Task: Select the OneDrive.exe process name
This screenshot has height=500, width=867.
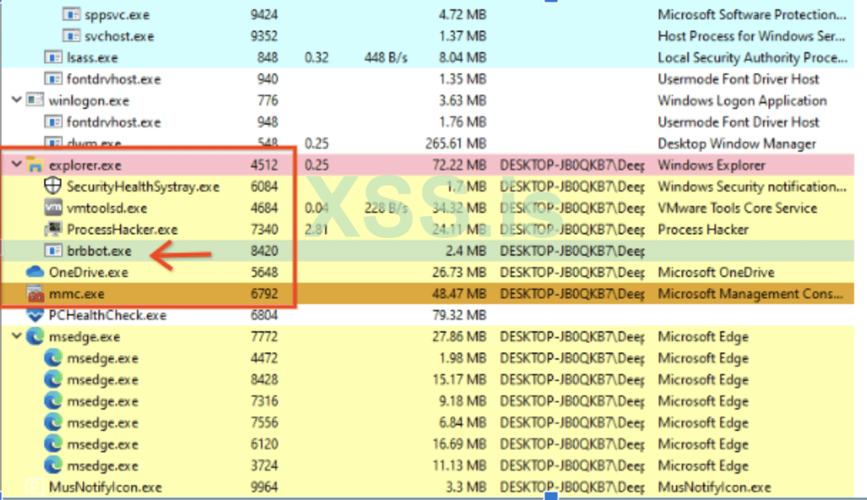Action: click(x=88, y=272)
